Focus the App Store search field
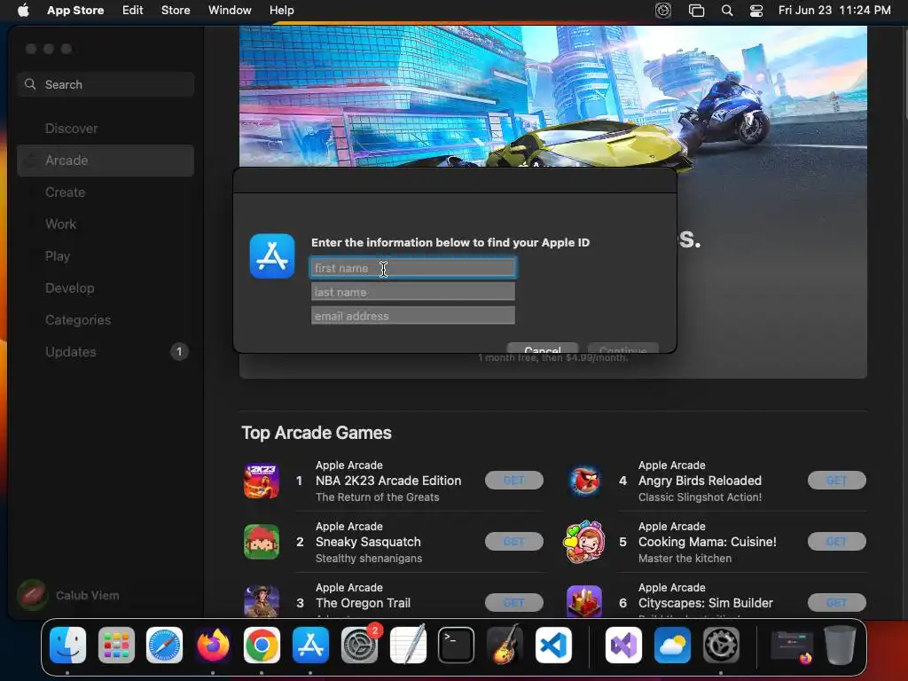The width and height of the screenshot is (908, 681). pos(106,84)
